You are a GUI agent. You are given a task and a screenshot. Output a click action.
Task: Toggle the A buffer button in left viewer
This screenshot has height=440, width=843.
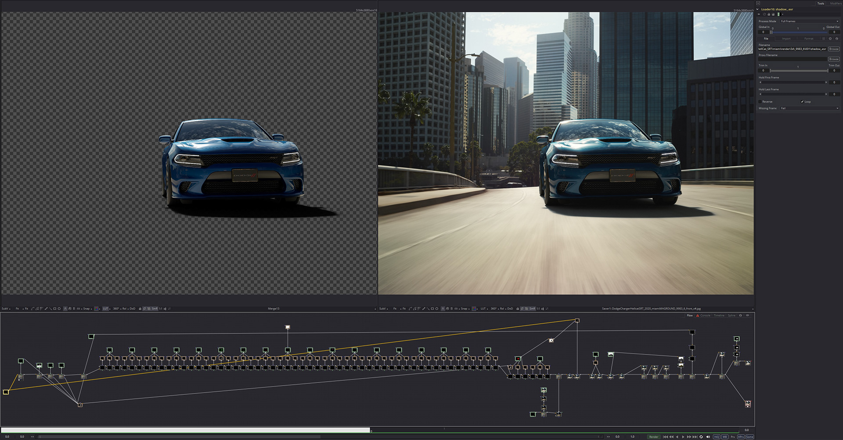[65, 308]
